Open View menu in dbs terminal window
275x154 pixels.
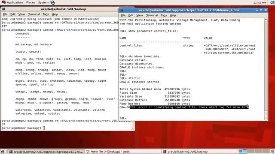(x=140, y=15)
